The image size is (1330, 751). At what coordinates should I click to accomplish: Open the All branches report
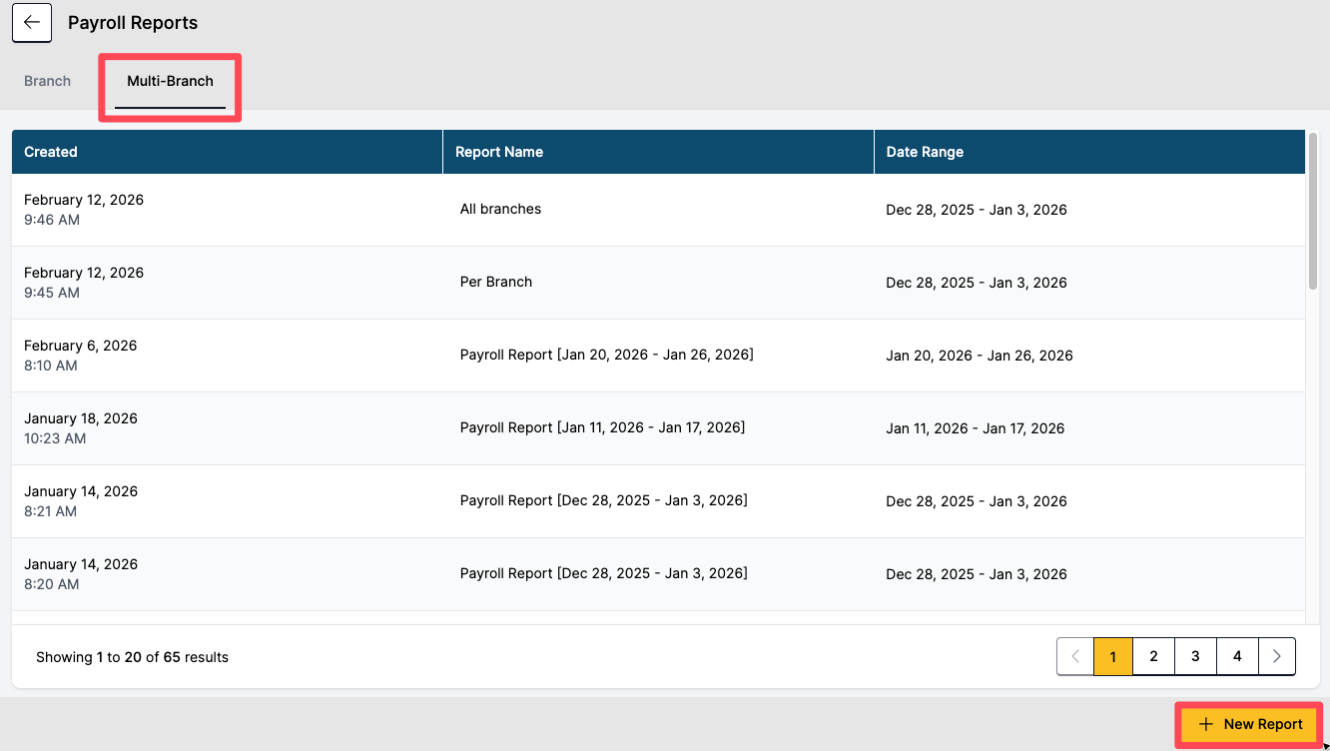(500, 210)
